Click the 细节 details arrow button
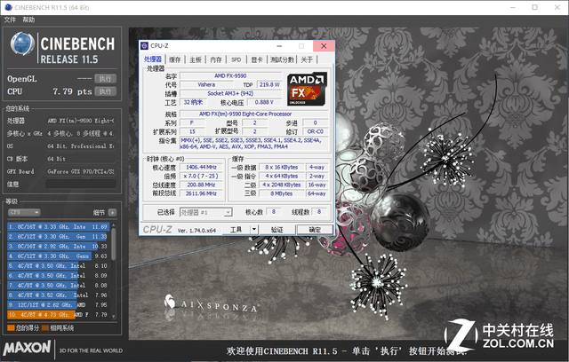Viewport: 569px width, 362px height. coord(113,213)
